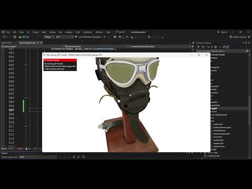Screen dimensions: 252x189
Task: Open the VulkanExample class scope dropdown
Action: coord(96,47)
